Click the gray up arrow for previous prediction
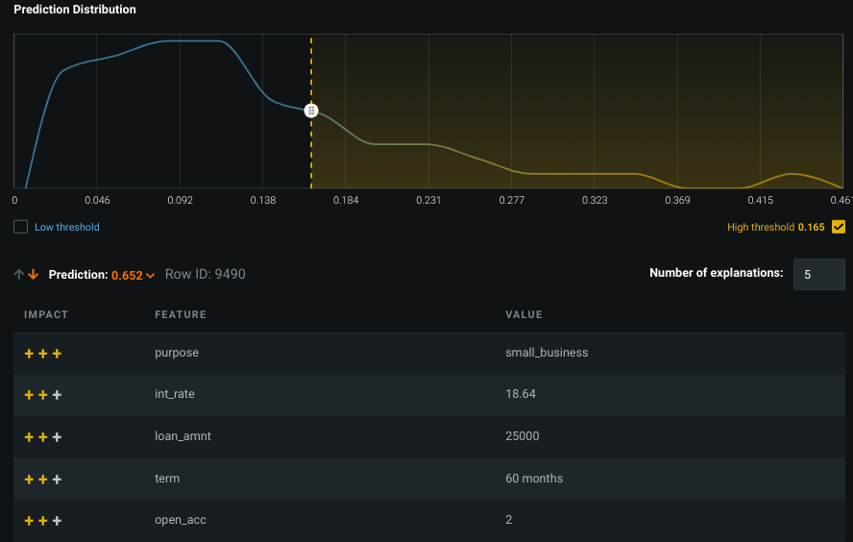 [x=19, y=275]
